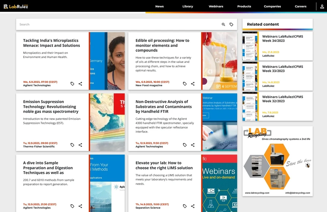Screen dimensions: 327x212
Task: Click New Food magazine organizer name
Action: [x=149, y=86]
